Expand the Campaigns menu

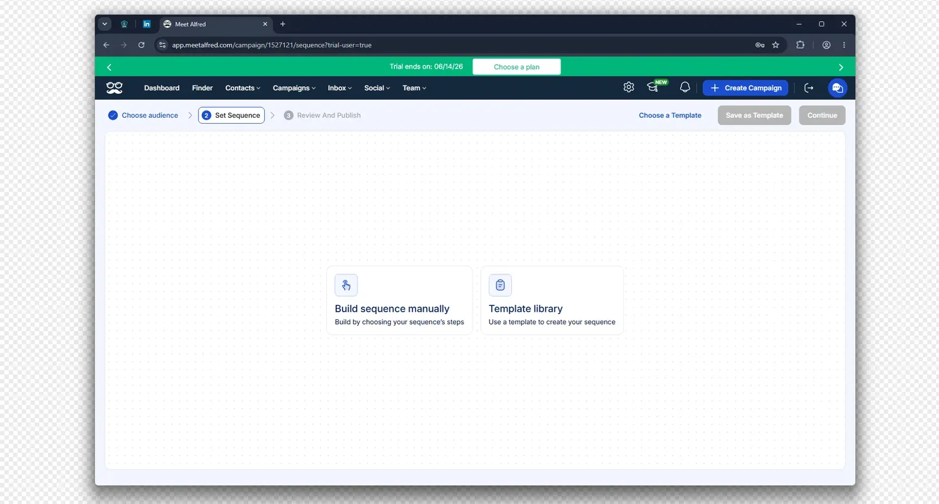(294, 88)
